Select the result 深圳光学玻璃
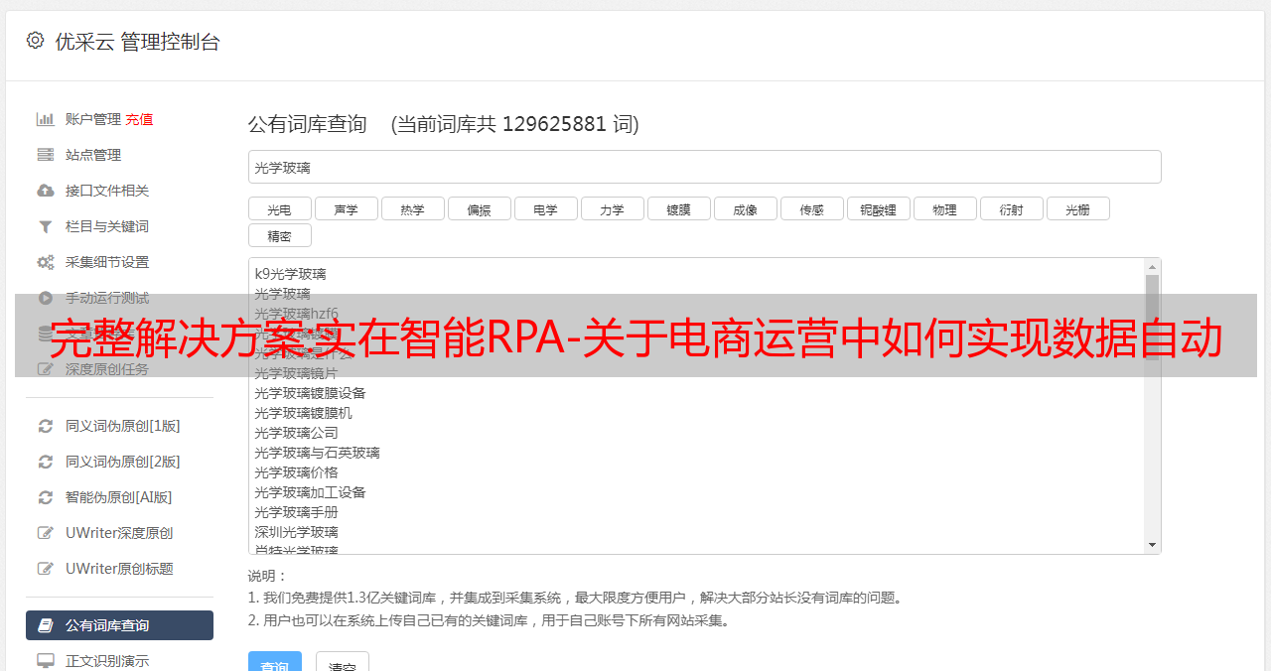Viewport: 1271px width, 671px height. 296,532
